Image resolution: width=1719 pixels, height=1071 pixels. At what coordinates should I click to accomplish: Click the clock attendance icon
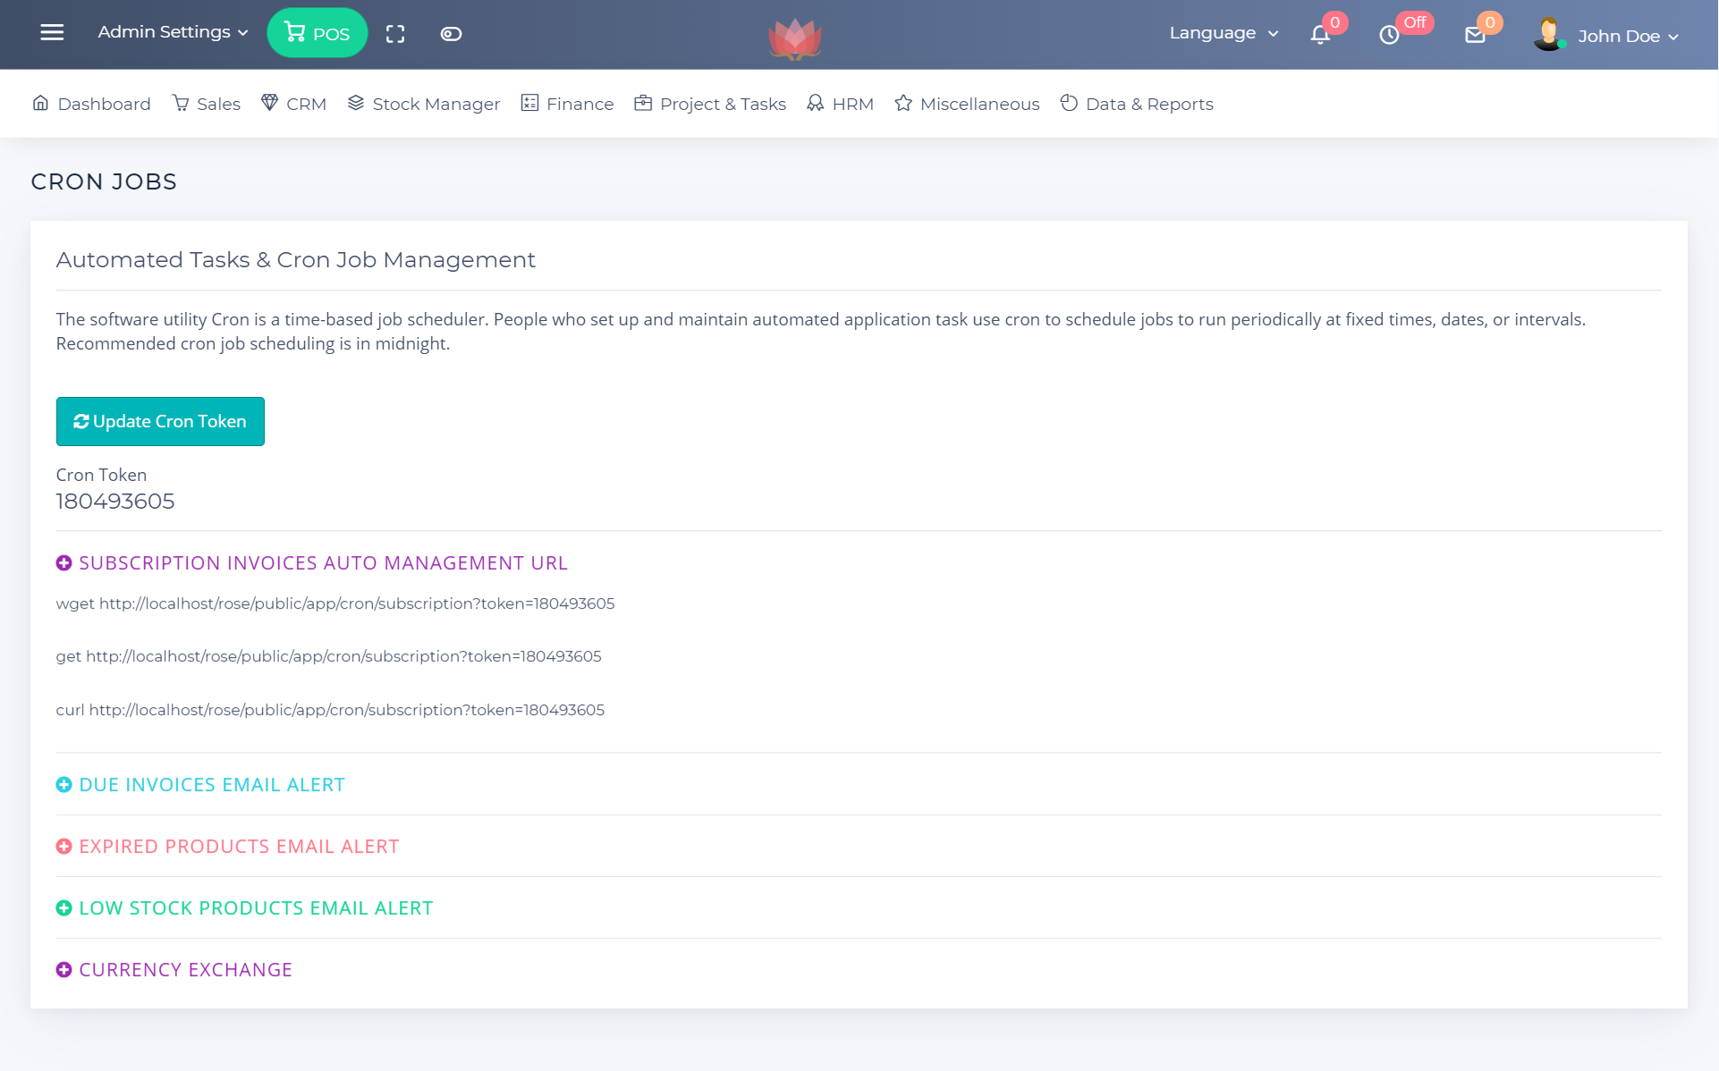coord(1389,35)
